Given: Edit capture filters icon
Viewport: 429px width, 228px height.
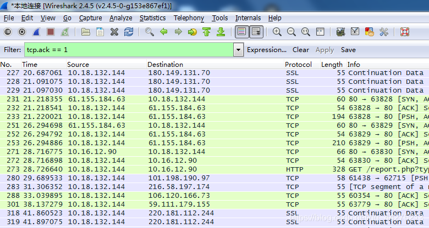Looking at the screenshot, I should click(340, 32).
